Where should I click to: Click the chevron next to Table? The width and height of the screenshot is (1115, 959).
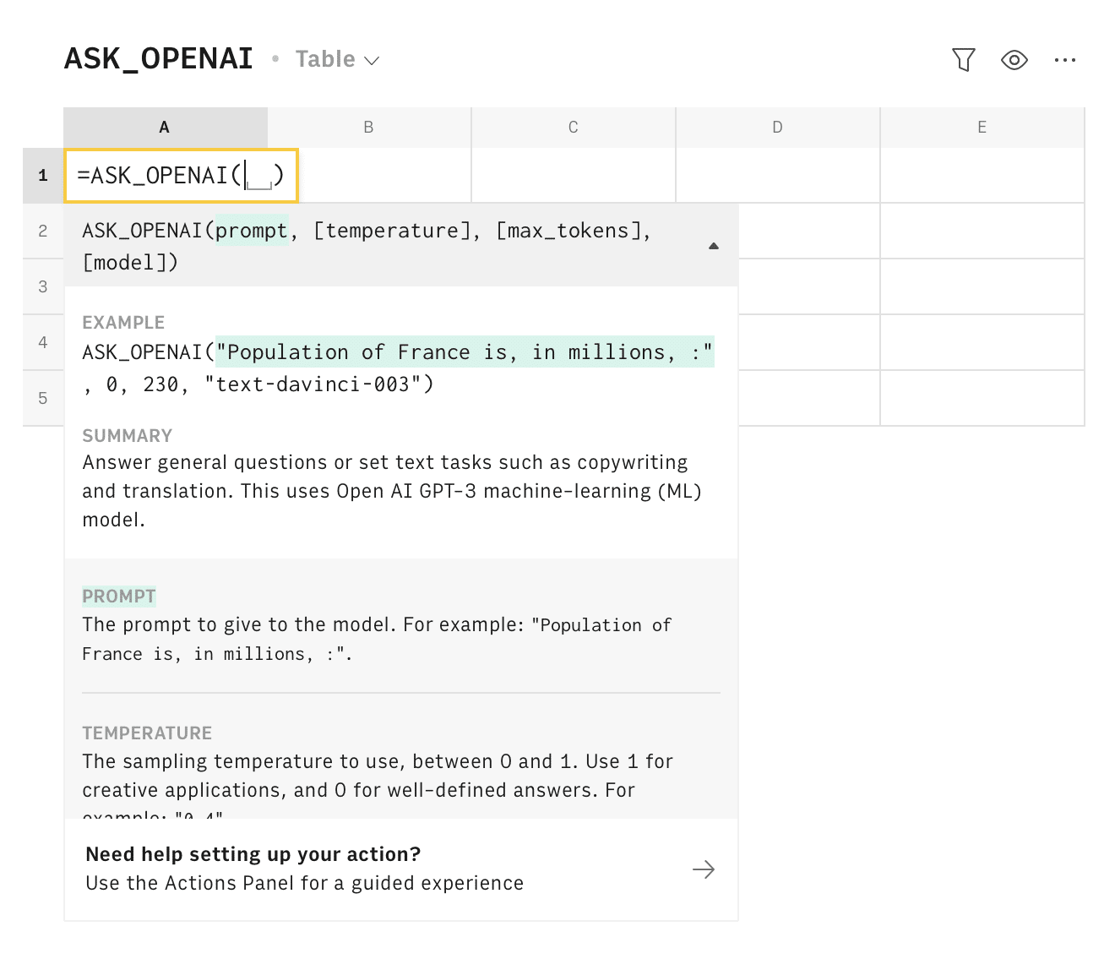tap(373, 60)
